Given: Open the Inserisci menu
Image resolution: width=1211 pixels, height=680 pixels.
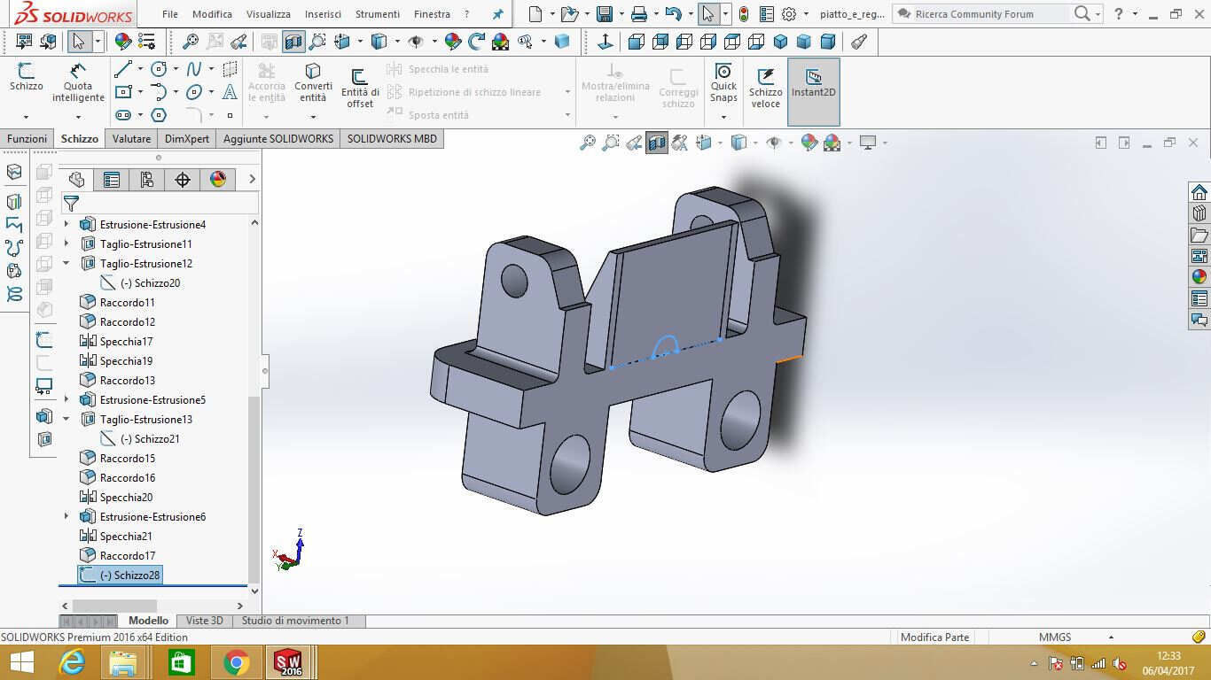Looking at the screenshot, I should click(323, 14).
